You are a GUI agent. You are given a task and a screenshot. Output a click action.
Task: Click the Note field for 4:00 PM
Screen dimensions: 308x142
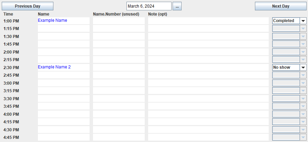coord(208,114)
